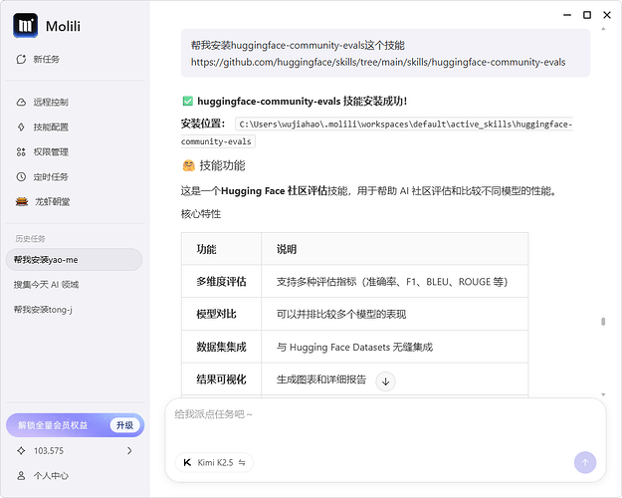Click the Molili logo icon
Image resolution: width=622 pixels, height=498 pixels.
(26, 26)
